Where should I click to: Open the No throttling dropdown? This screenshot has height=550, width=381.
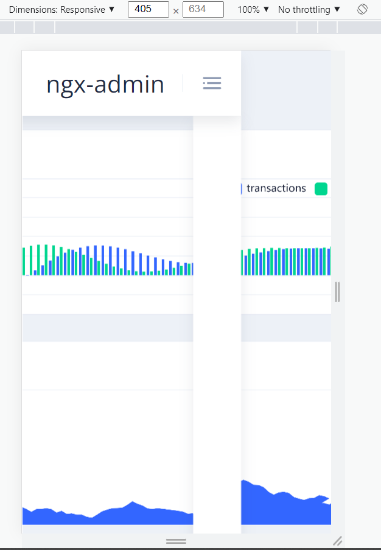[x=309, y=10]
